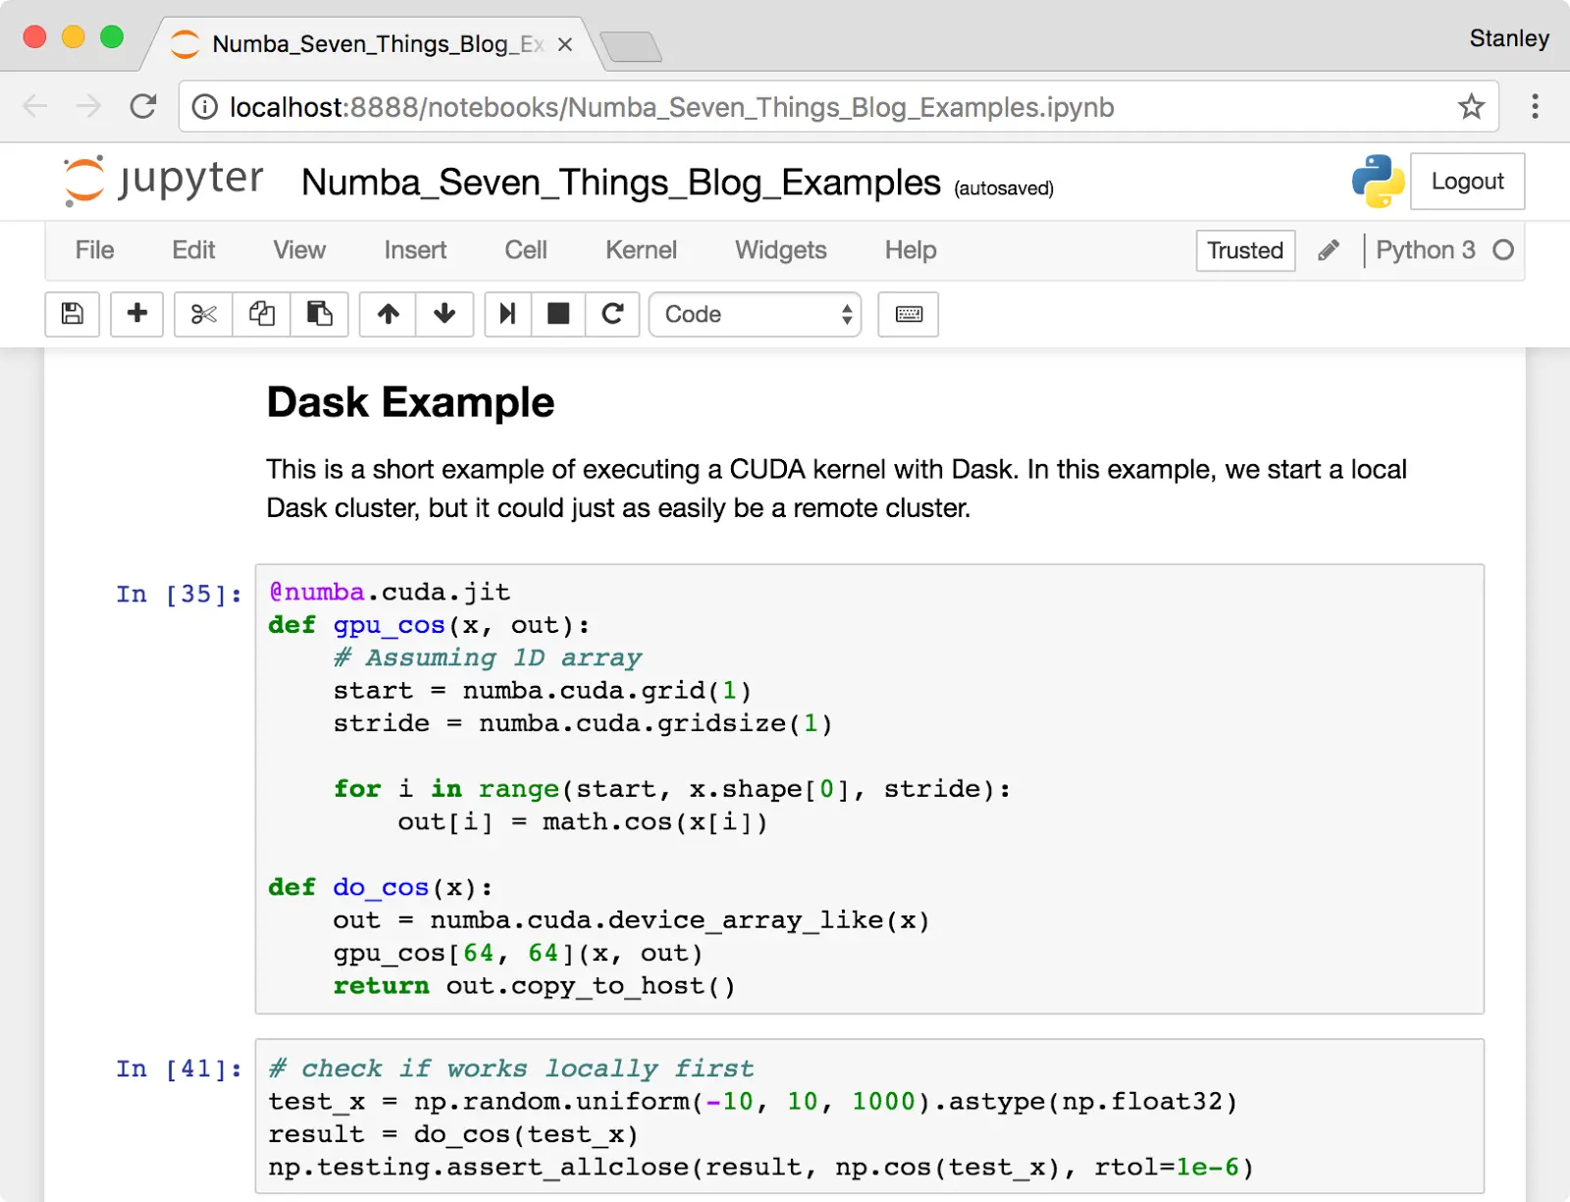Open the Help menu
Viewport: 1570px width, 1202px height.
point(910,250)
